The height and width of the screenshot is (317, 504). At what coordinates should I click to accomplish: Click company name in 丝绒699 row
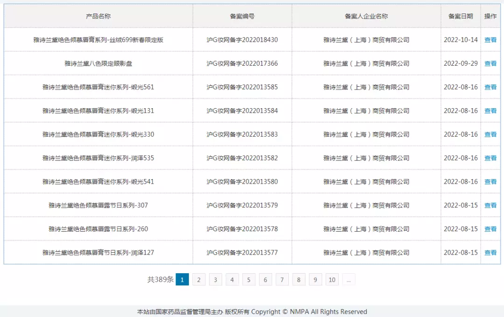[366, 40]
